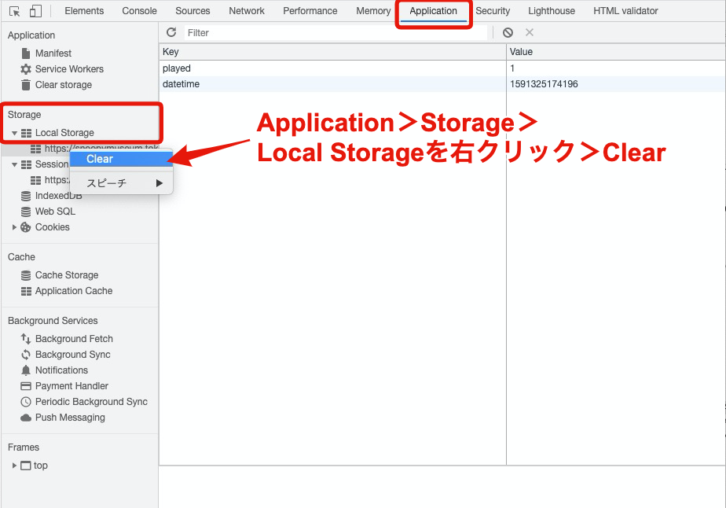Select the inspect element cursor icon
726x508 pixels.
[x=13, y=10]
